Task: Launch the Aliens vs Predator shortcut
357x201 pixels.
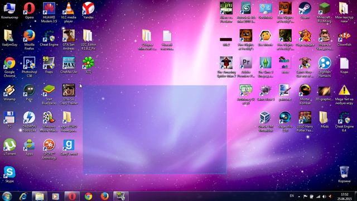Action: (226, 12)
